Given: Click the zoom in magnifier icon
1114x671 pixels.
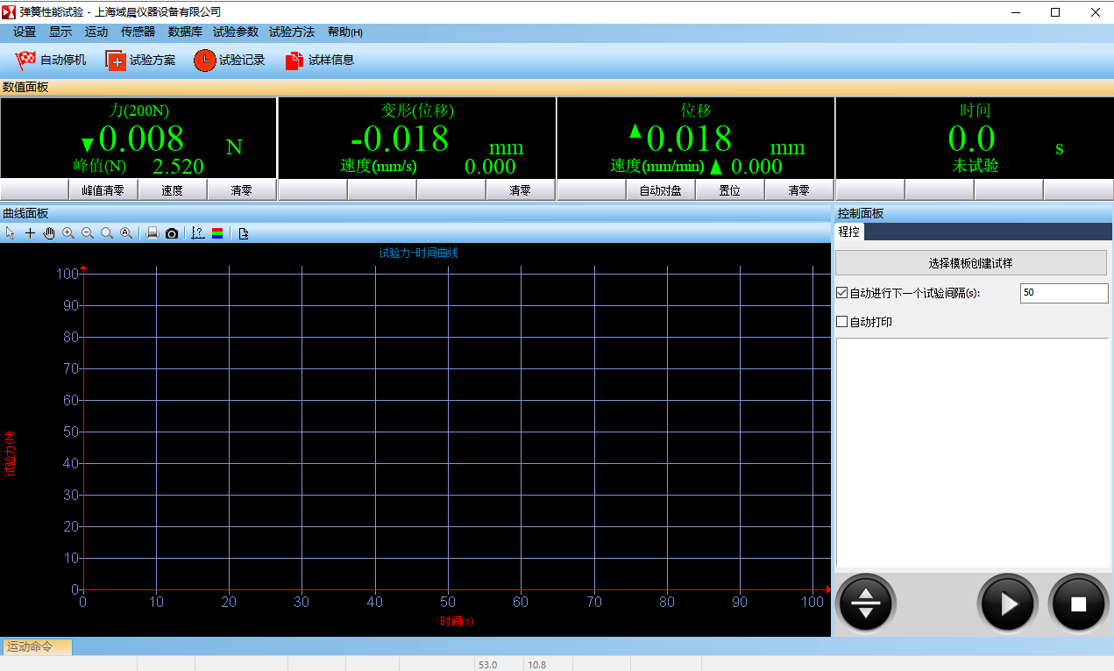Looking at the screenshot, I should coord(68,233).
